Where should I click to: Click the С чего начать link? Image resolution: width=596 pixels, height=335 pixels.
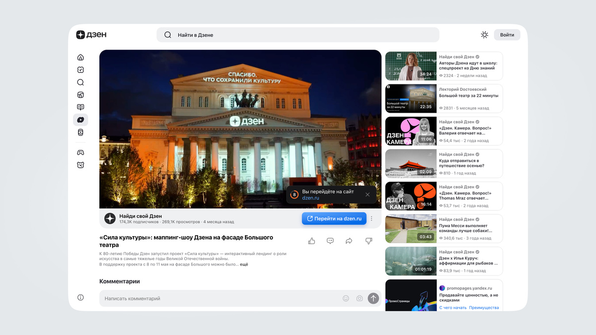point(453,308)
